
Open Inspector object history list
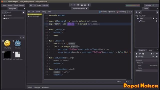(x=157, y=54)
